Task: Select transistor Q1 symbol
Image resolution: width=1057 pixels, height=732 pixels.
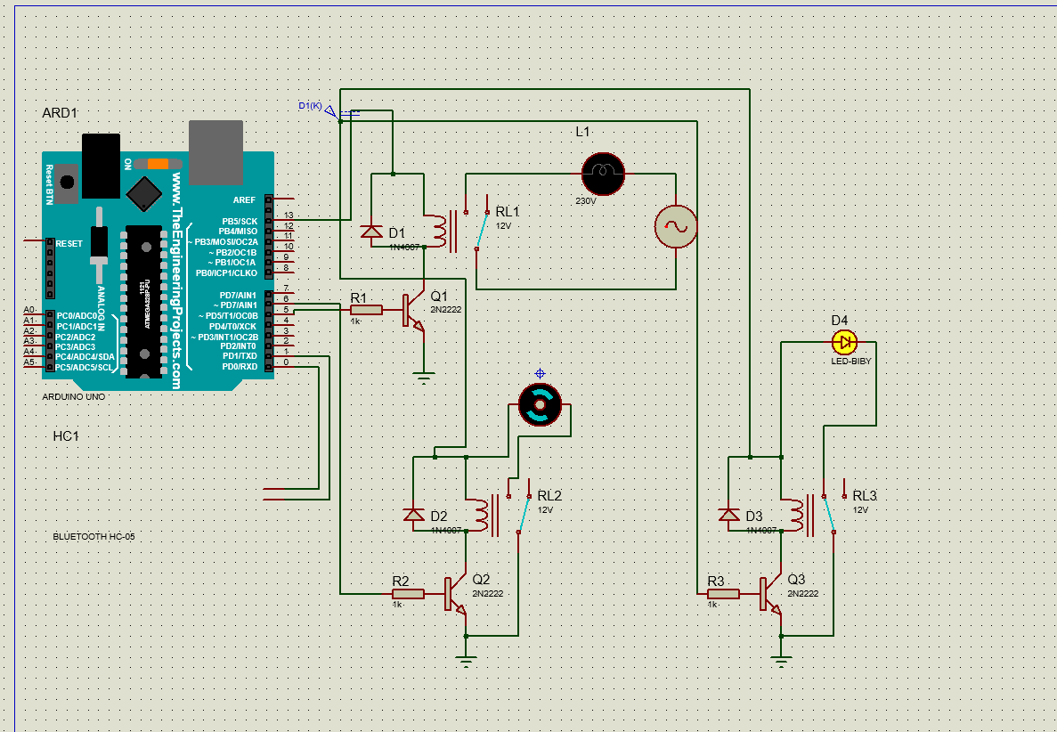Action: coord(414,312)
